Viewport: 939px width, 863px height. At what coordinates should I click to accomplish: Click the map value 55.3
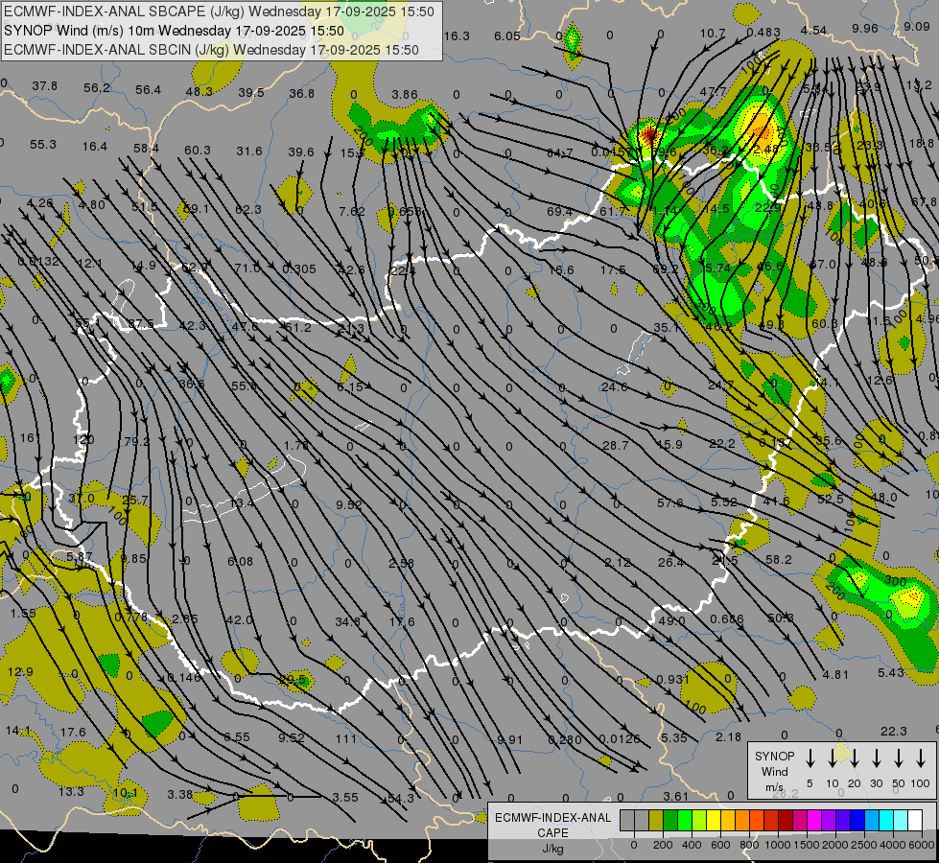42,145
